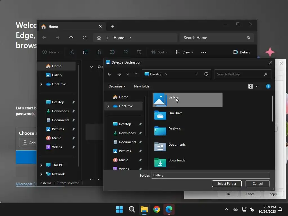Image resolution: width=288 pixels, height=216 pixels.
Task: Open Google Chrome from taskbar
Action: click(x=157, y=209)
